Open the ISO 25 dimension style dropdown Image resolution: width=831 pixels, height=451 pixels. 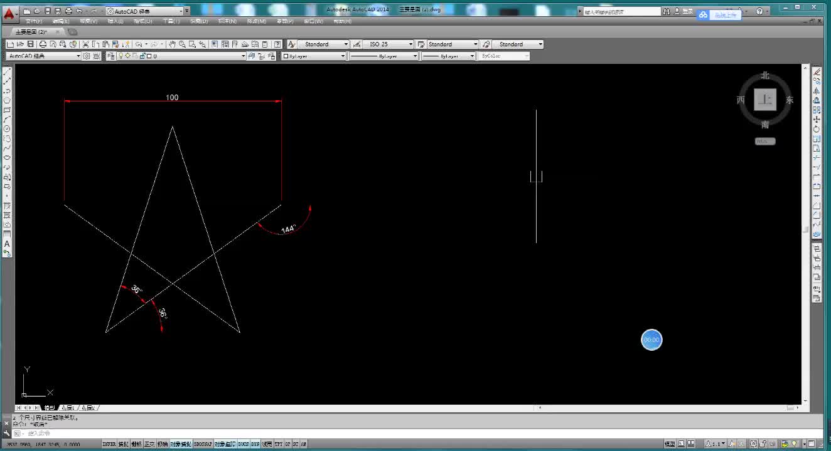point(389,44)
